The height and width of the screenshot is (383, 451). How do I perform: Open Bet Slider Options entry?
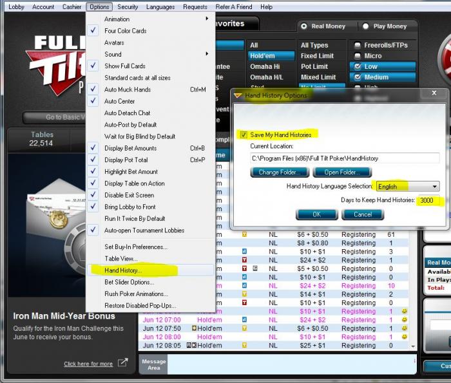pos(151,282)
